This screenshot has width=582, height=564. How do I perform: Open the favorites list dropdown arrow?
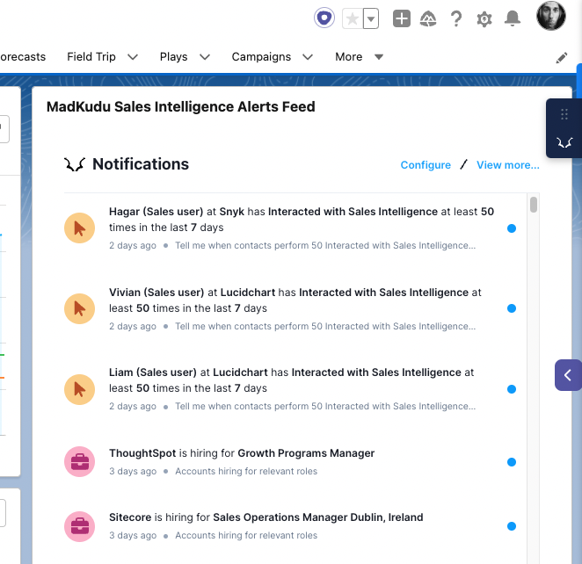coord(371,18)
